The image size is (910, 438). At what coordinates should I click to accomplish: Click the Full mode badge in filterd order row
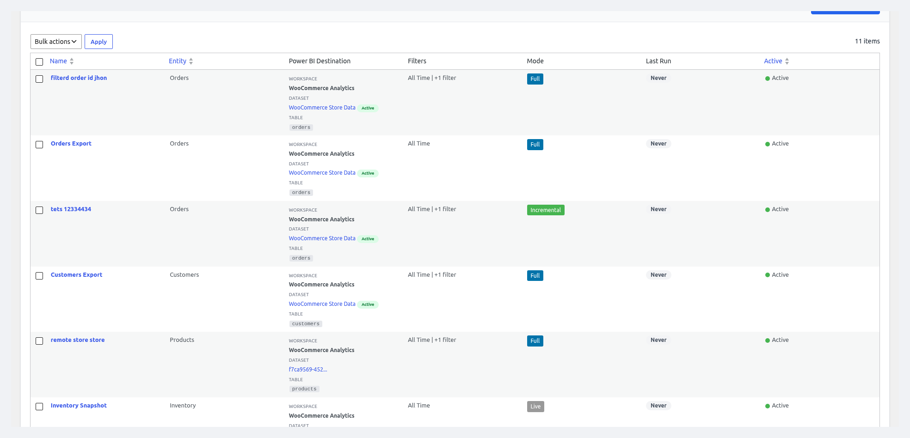[x=535, y=79]
